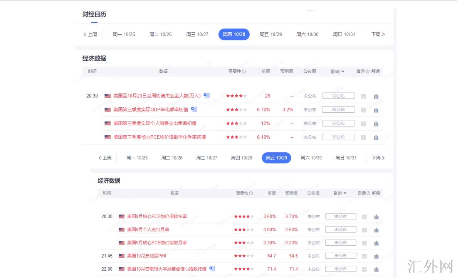Select 周四 10/28 in the lower date bar
The image size is (457, 278).
pyautogui.click(x=242, y=158)
